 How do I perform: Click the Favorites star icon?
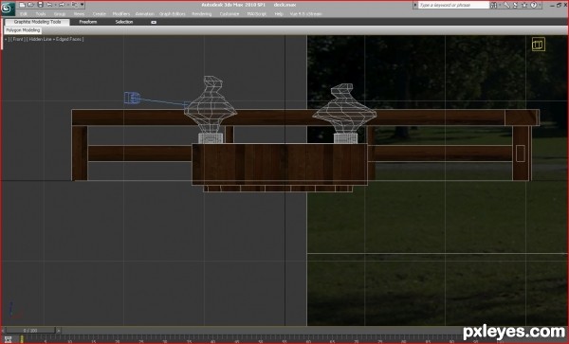[x=524, y=5]
